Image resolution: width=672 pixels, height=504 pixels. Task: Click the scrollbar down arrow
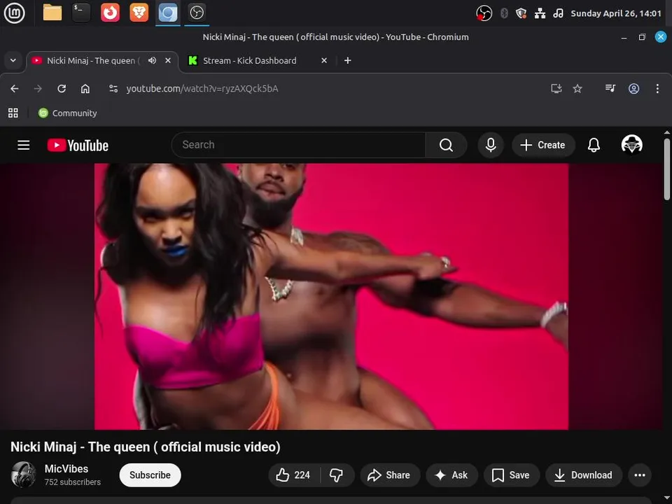(667, 498)
